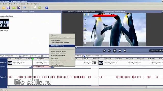The height and width of the screenshot is (91, 163).
Task: Choose Переименовать in the context menu
Action: coord(62,40)
